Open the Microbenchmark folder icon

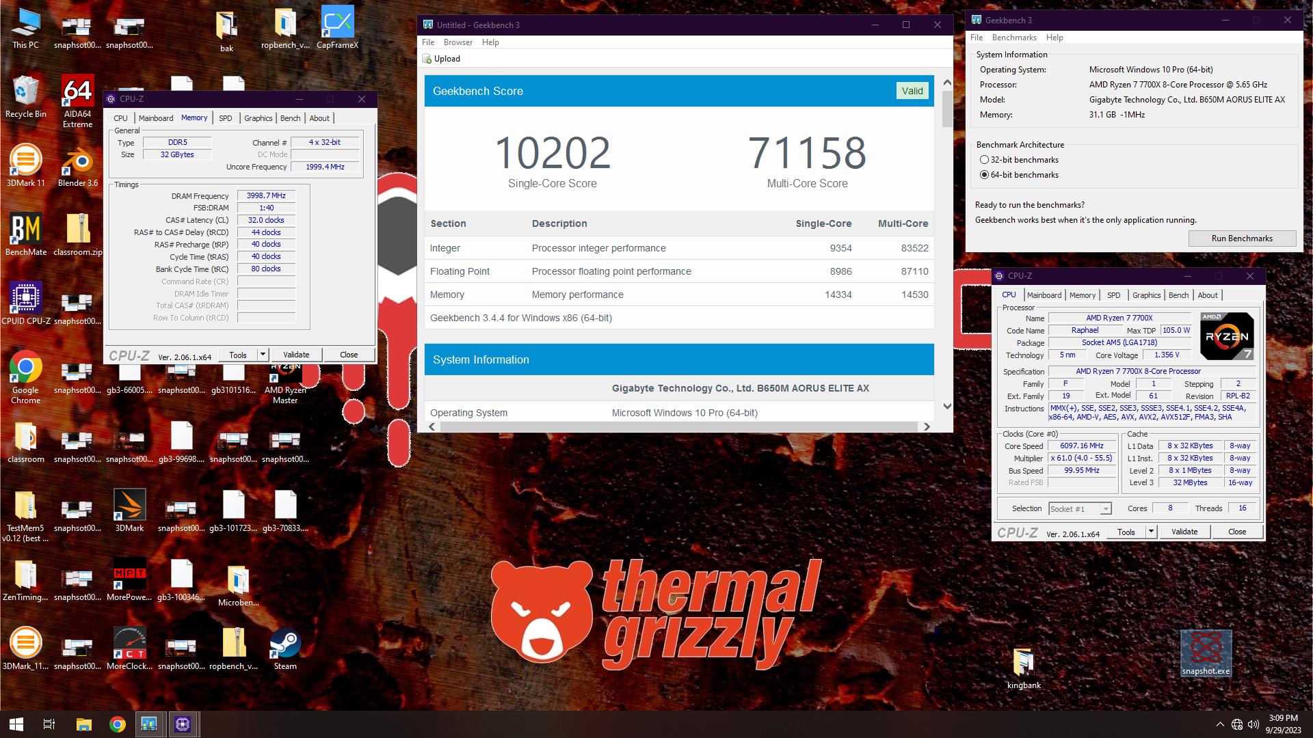(x=239, y=586)
